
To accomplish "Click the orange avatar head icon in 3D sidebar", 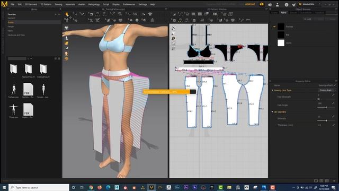I will pyautogui.click(x=66, y=54).
